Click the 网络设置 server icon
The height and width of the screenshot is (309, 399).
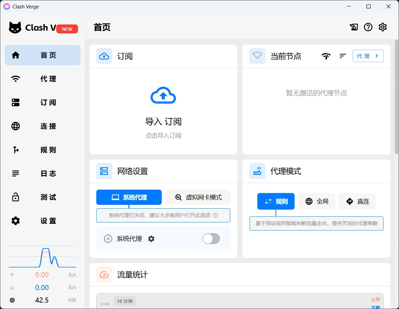pyautogui.click(x=104, y=171)
